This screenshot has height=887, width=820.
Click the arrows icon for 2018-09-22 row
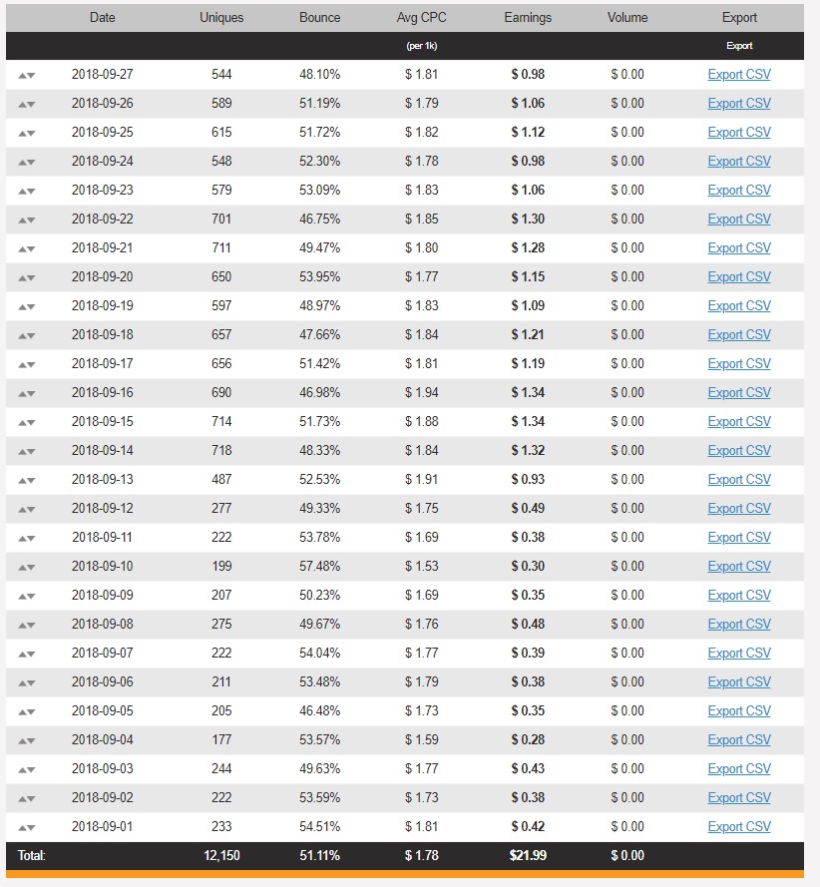point(27,220)
